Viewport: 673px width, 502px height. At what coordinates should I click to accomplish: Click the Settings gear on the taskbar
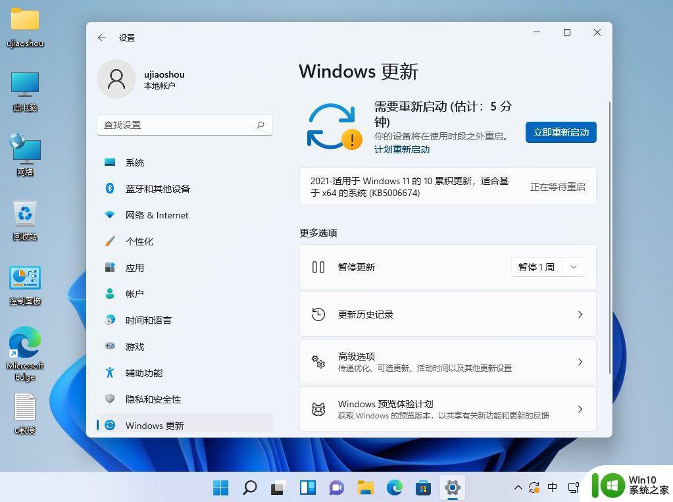click(453, 488)
